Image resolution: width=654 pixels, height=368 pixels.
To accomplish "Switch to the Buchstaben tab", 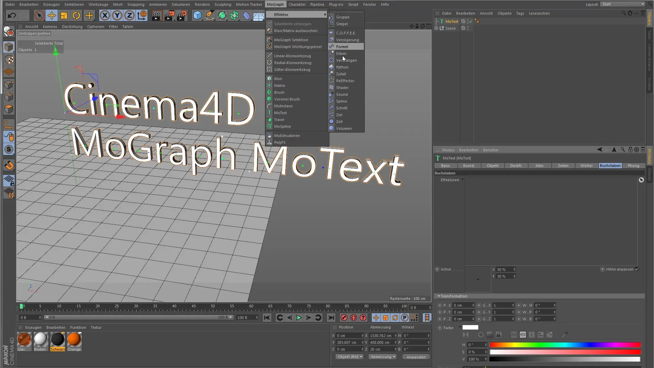I will click(x=610, y=166).
